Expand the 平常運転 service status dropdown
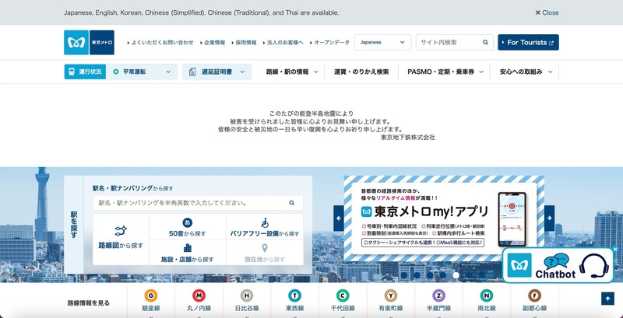 (x=143, y=72)
